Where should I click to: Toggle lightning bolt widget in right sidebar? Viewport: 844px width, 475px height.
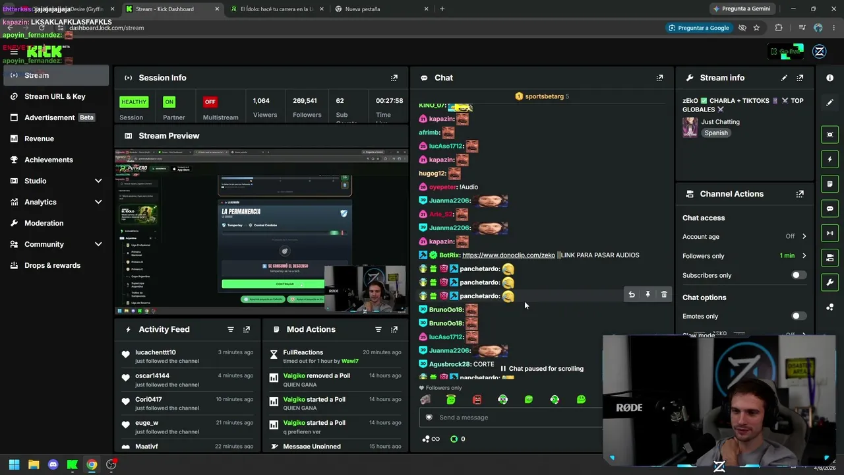[829, 159]
